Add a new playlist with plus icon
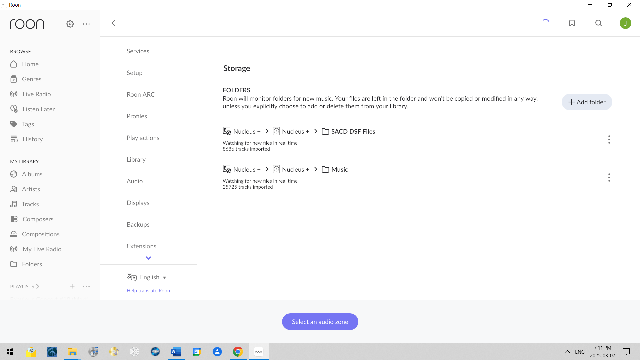Viewport: 640px width, 360px height. tap(72, 286)
